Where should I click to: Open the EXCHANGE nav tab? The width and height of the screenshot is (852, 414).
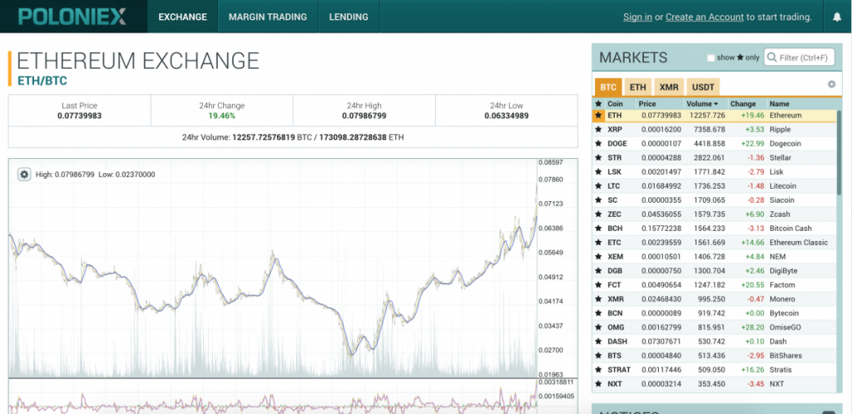click(x=182, y=17)
